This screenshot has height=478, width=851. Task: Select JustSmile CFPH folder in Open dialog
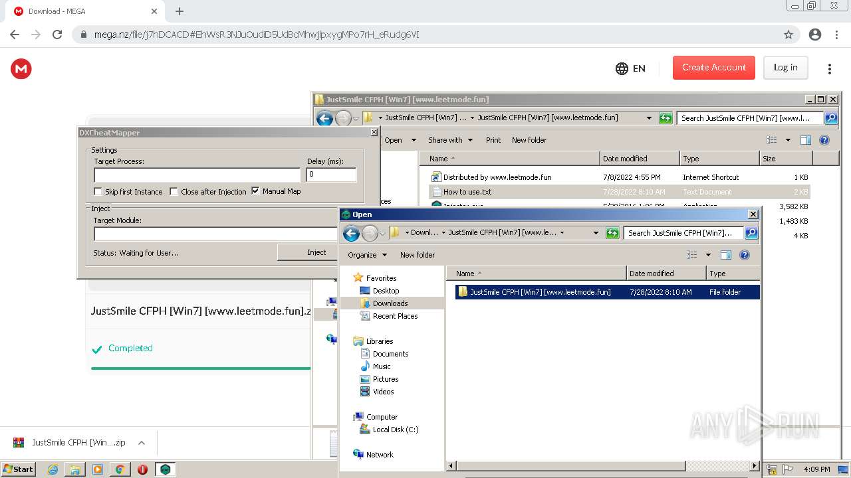[x=607, y=292]
